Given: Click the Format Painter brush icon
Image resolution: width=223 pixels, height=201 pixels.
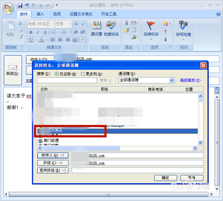Looking at the screenshot, I should tap(21, 37).
